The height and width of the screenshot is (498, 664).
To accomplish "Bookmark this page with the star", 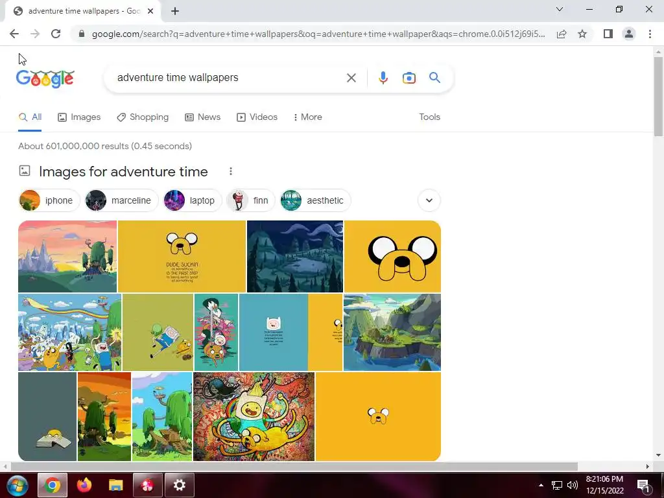I will pyautogui.click(x=582, y=34).
